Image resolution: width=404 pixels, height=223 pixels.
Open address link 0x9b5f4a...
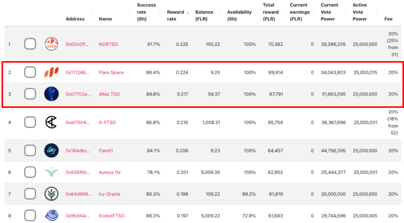coord(78,216)
